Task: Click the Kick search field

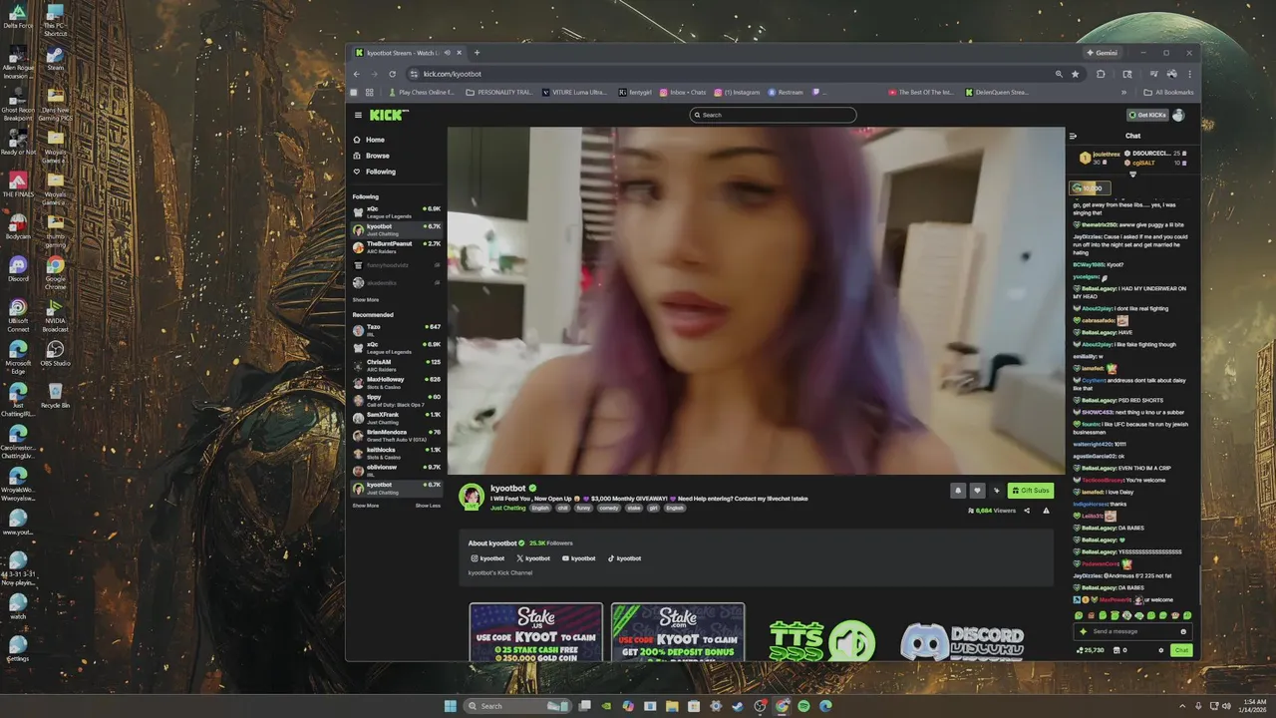Action: (x=773, y=115)
